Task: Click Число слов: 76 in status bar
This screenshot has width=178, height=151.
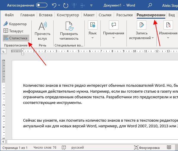Action: pyautogui.click(x=45, y=147)
